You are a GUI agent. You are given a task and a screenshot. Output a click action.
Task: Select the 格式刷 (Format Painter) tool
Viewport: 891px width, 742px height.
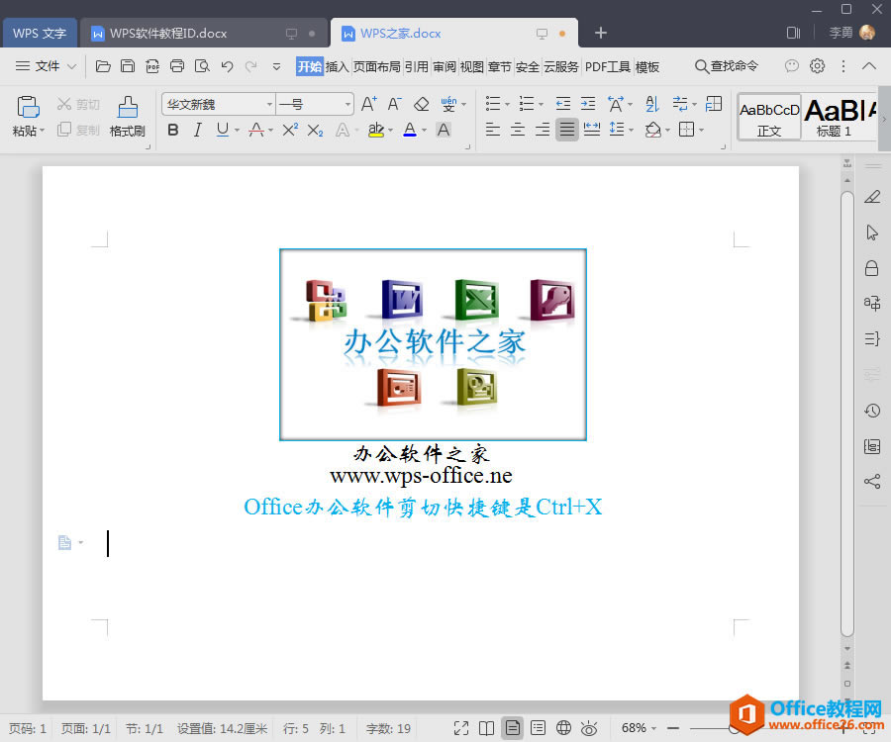coord(127,114)
